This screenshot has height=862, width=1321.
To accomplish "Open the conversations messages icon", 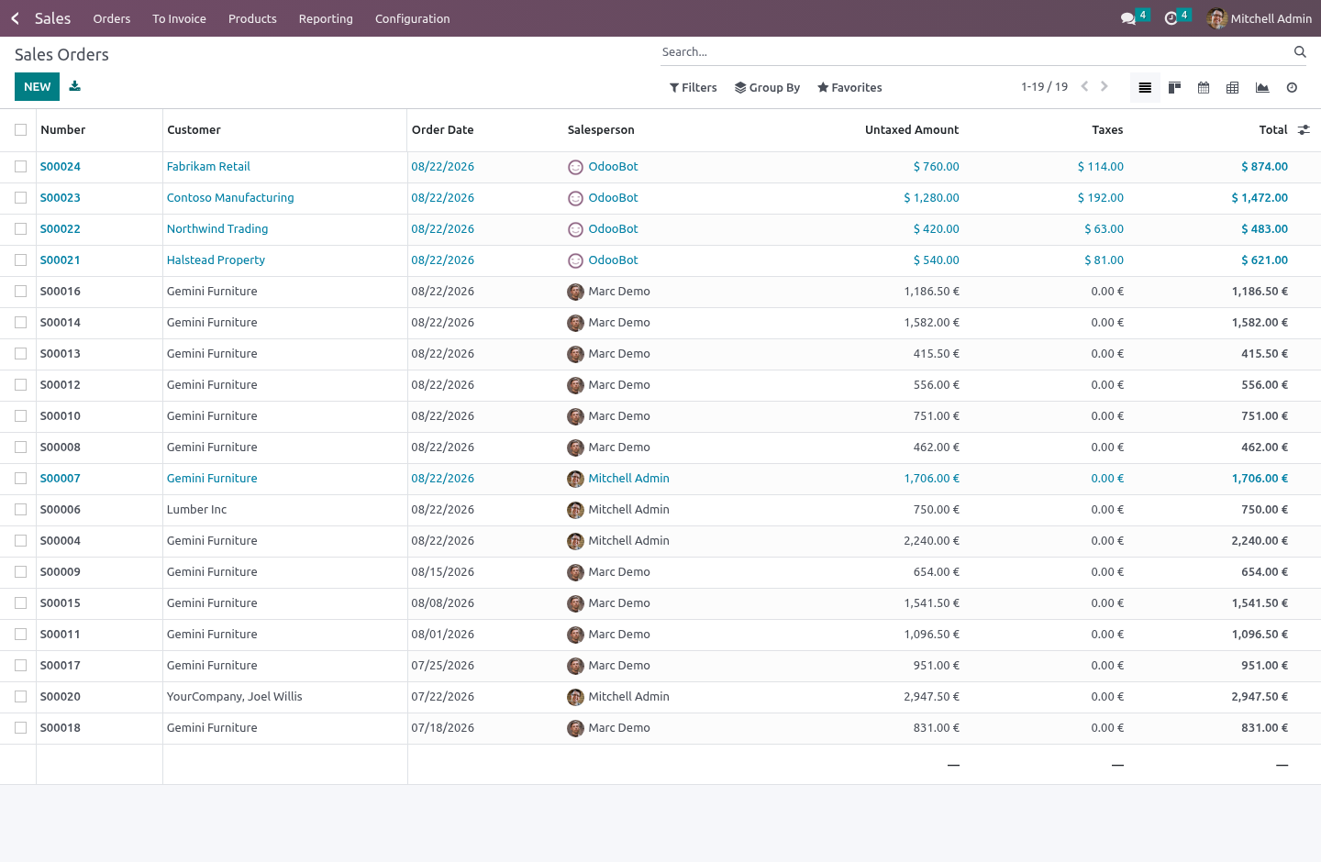I will pos(1128,18).
